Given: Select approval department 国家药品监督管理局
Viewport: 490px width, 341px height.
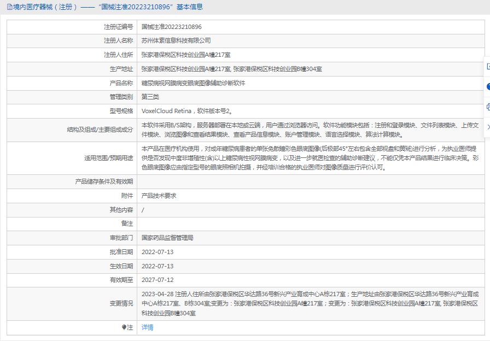Looking at the screenshot, I should coord(167,238).
